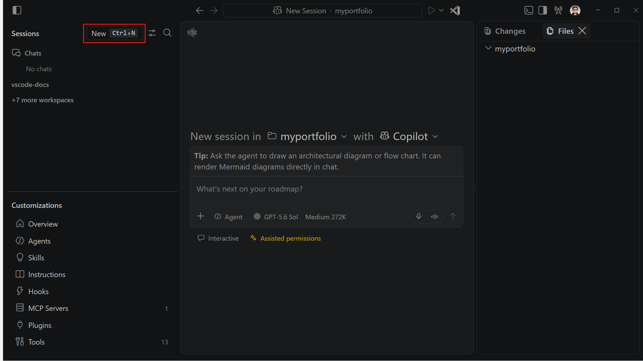This screenshot has width=643, height=361.
Task: Open the Skills customization
Action: pyautogui.click(x=36, y=258)
